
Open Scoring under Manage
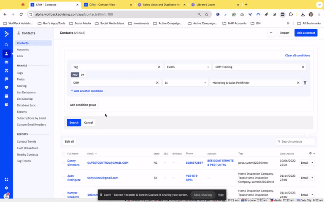pyautogui.click(x=22, y=86)
